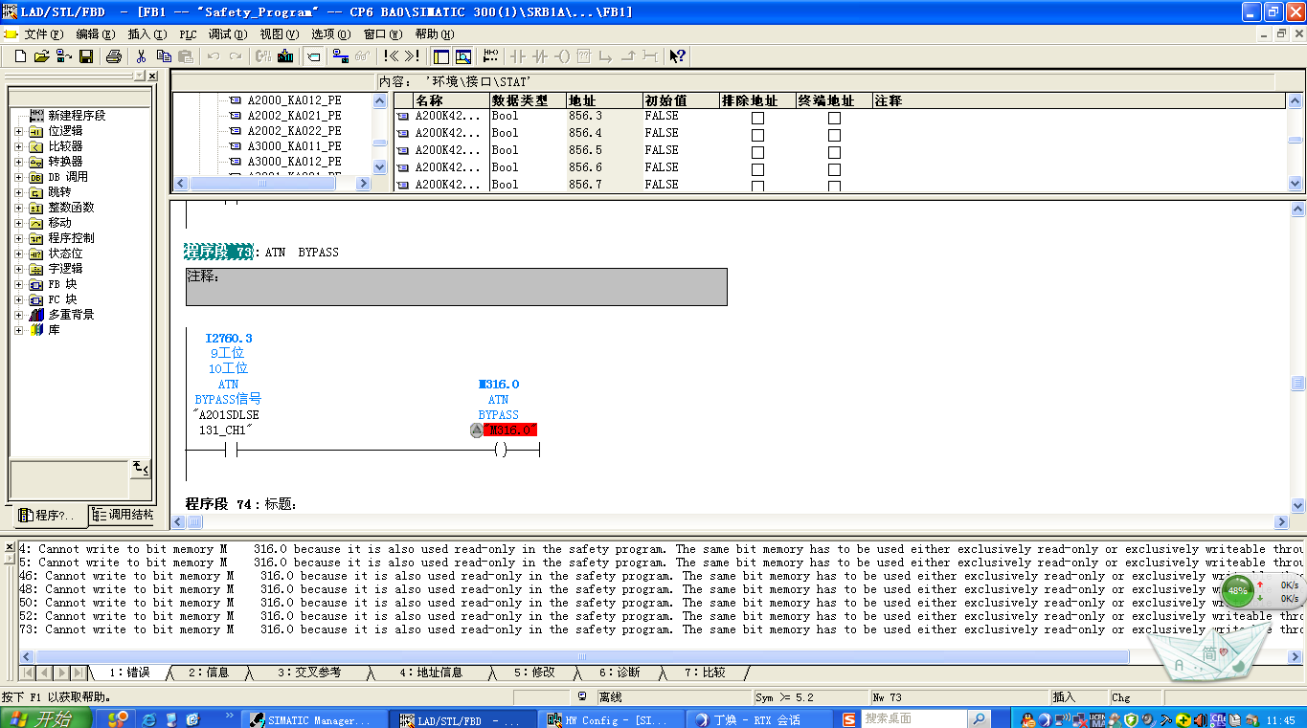The height and width of the screenshot is (728, 1307).
Task: Click the New block toolbar icon
Action: (x=20, y=56)
